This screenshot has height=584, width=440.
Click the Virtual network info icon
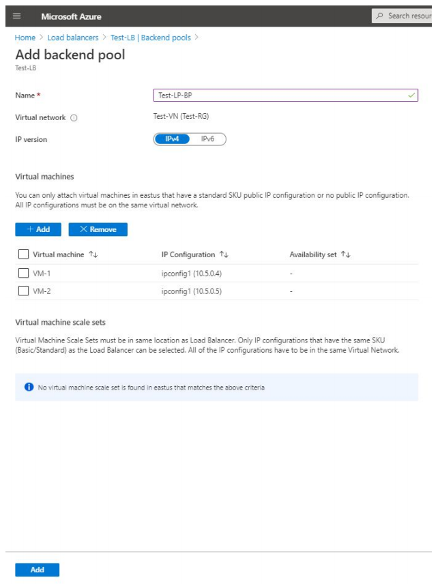click(74, 118)
